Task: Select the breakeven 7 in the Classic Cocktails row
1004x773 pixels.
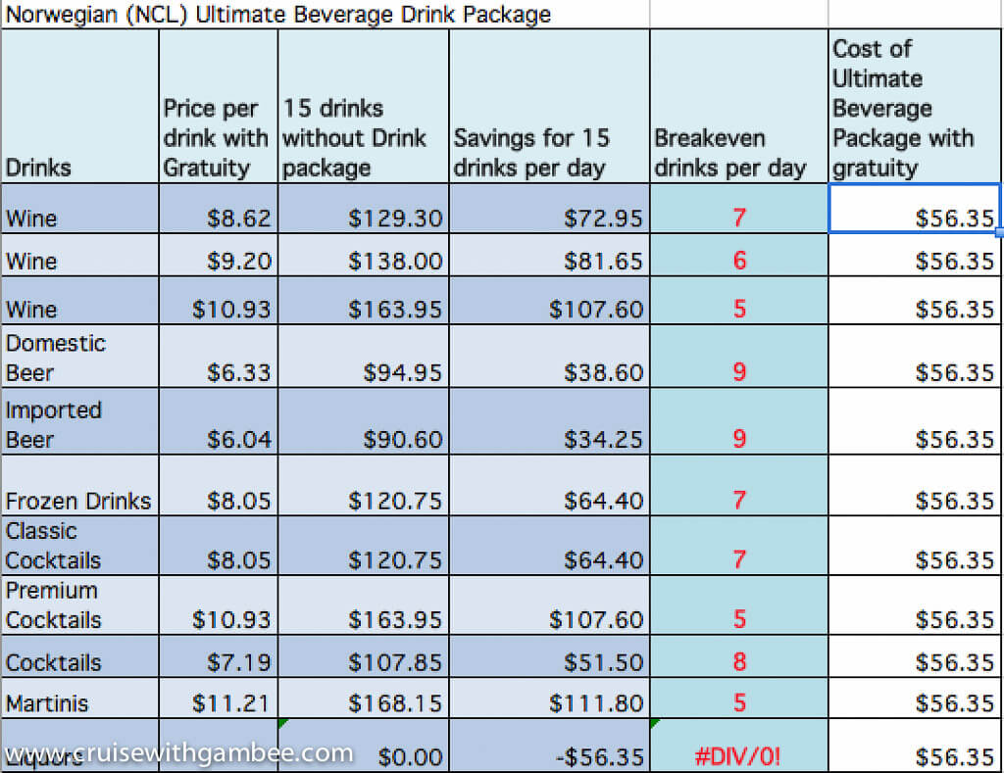Action: pos(739,545)
